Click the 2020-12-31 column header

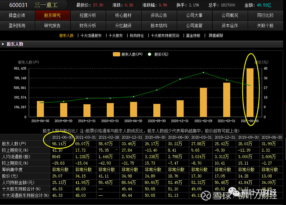coord(132,137)
